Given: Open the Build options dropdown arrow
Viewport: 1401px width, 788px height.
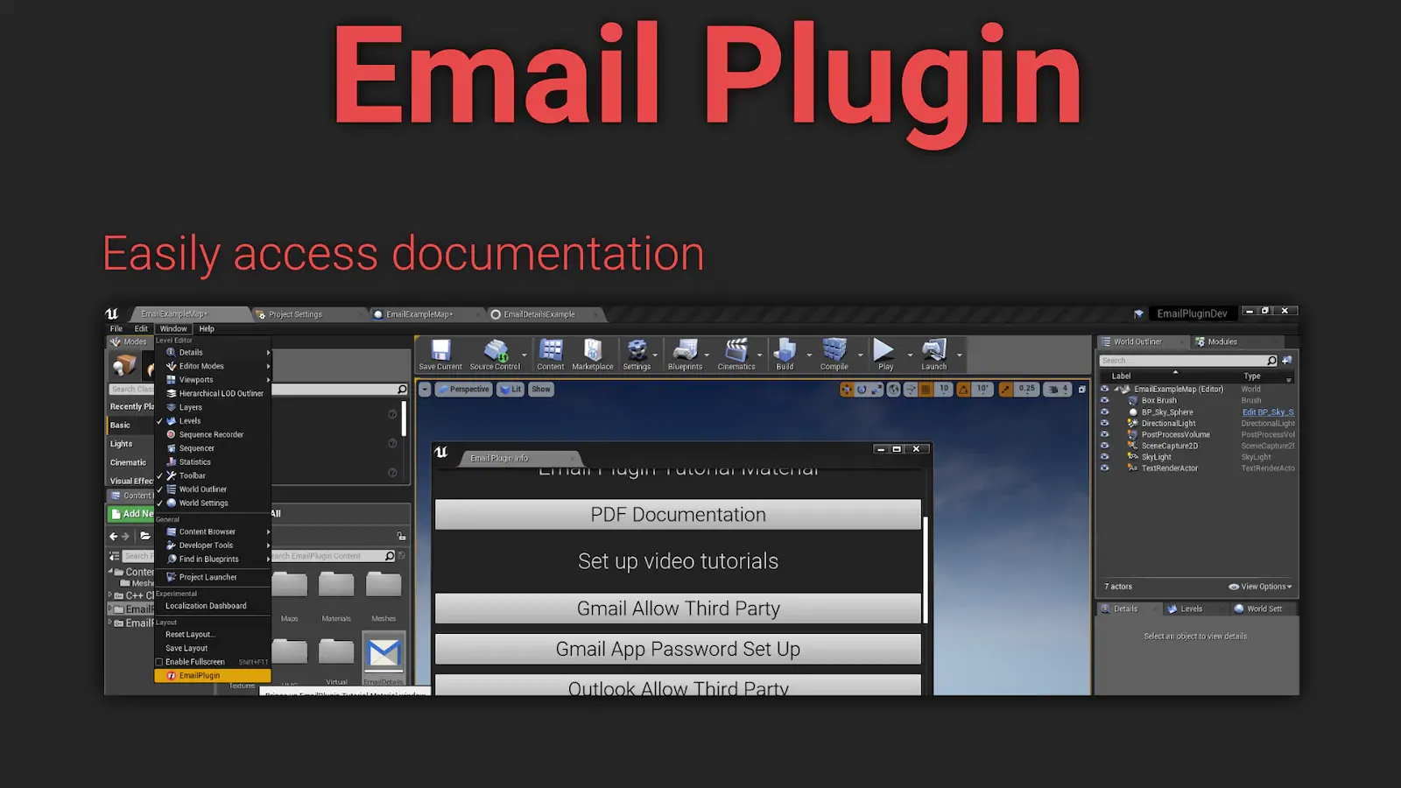Looking at the screenshot, I should coord(809,355).
